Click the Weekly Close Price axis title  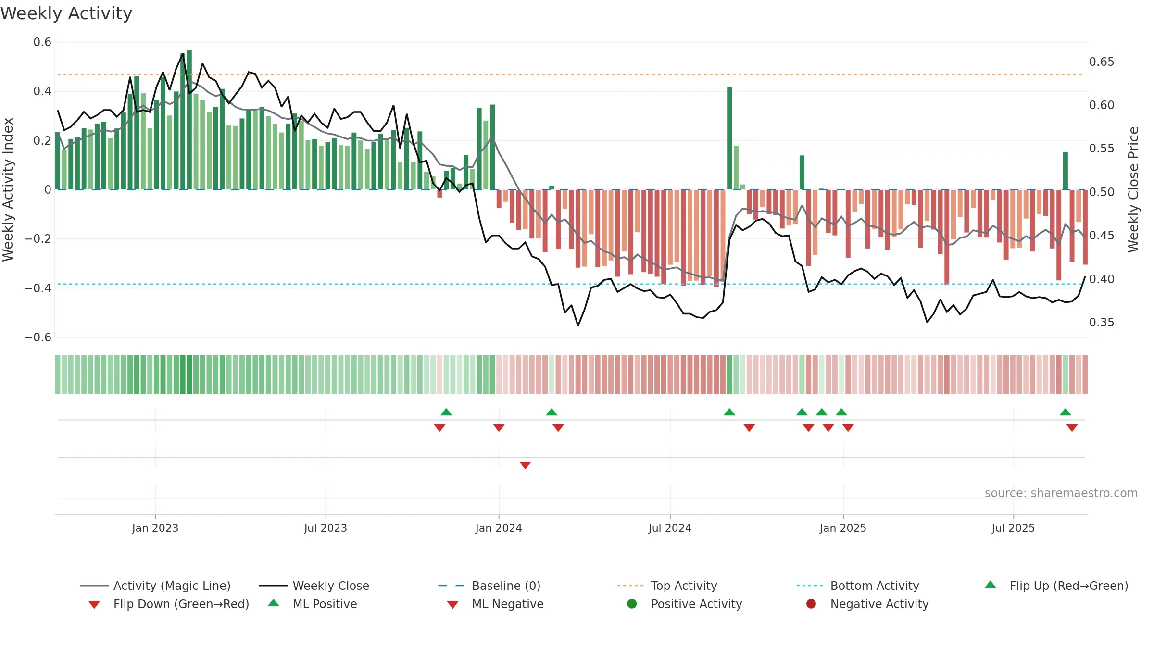[1134, 189]
